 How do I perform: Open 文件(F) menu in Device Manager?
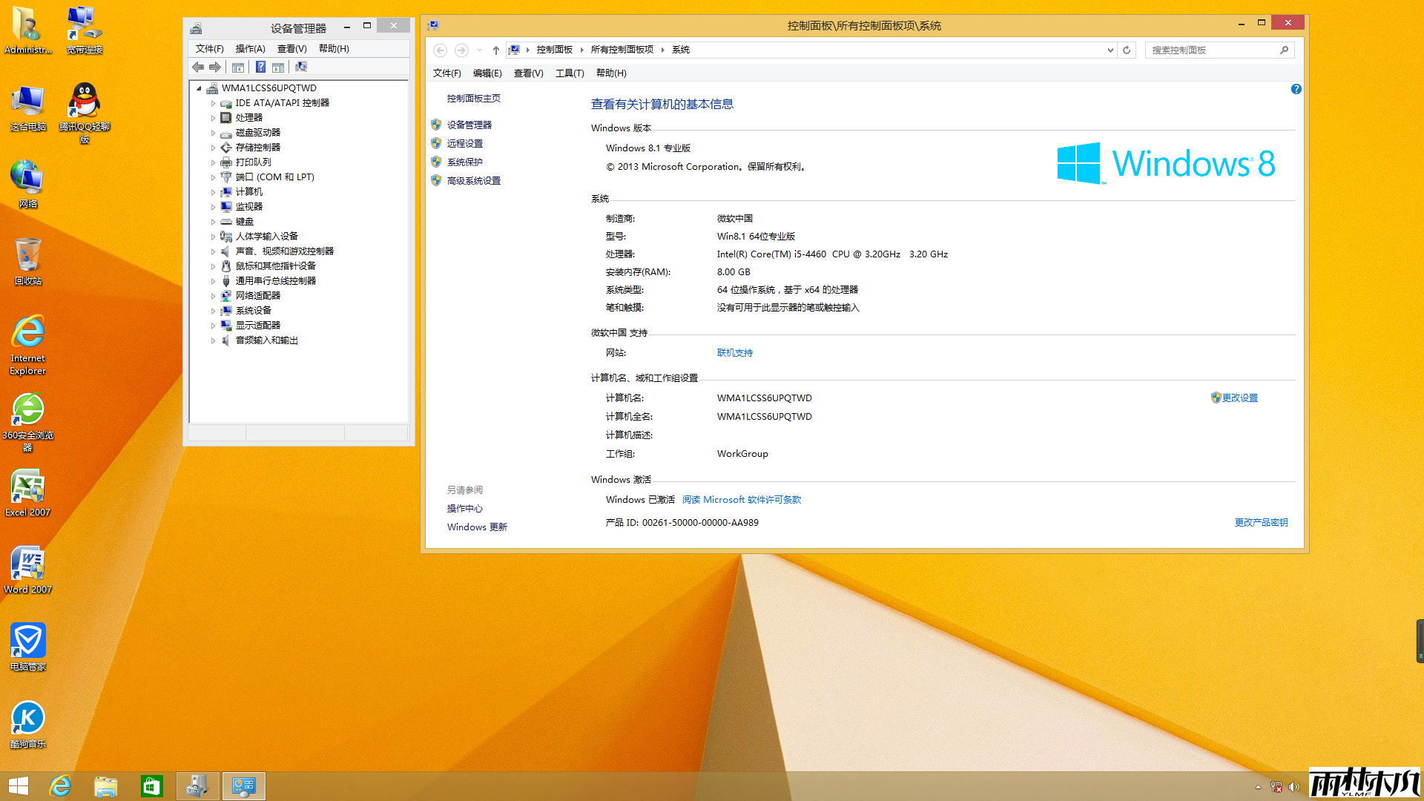(x=209, y=48)
